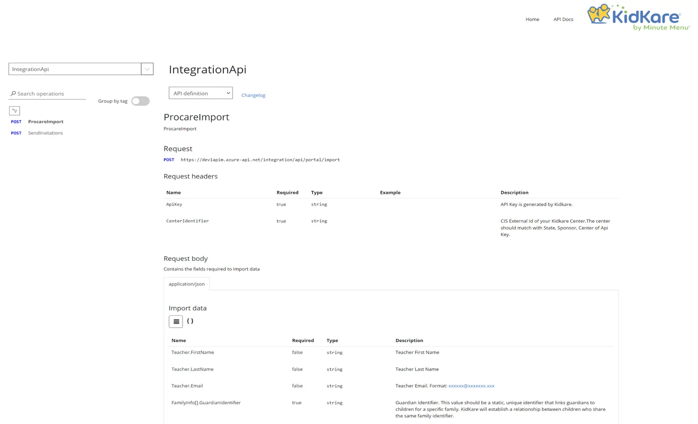Click the 'Teacher First Name' description
This screenshot has height=424, width=698.
tap(417, 352)
